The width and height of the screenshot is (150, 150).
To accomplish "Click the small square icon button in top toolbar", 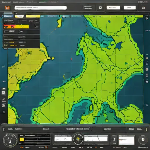I will [100, 8].
